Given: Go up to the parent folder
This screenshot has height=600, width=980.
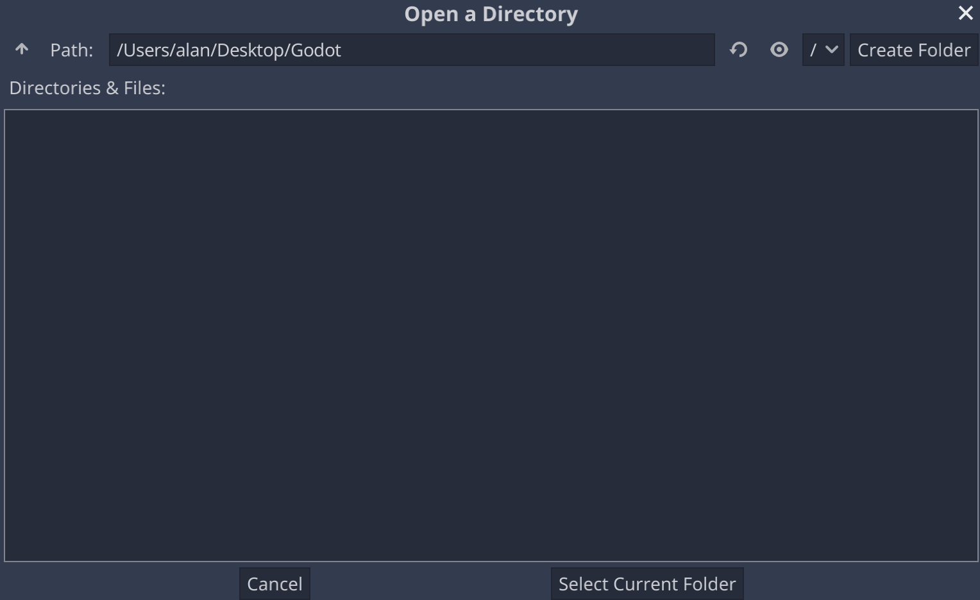Looking at the screenshot, I should coord(22,49).
